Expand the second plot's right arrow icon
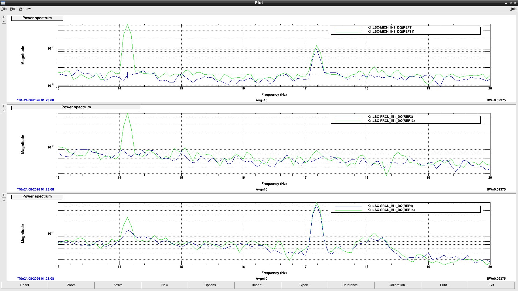518x291 pixels. (x=4, y=106)
